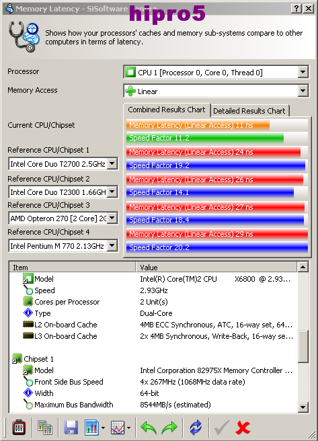Open the dropdown arrow beside the bar chart icon
318x441 pixels.
[x=103, y=428]
